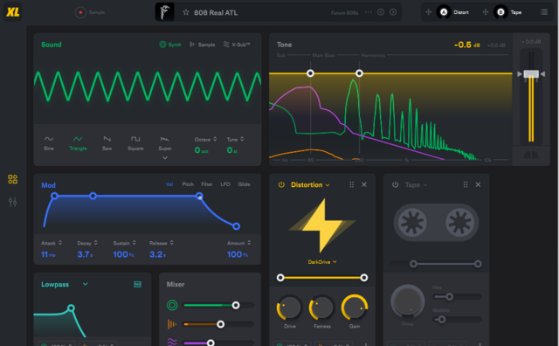
Task: Click the Attack value 11 ms
Action: coord(48,254)
